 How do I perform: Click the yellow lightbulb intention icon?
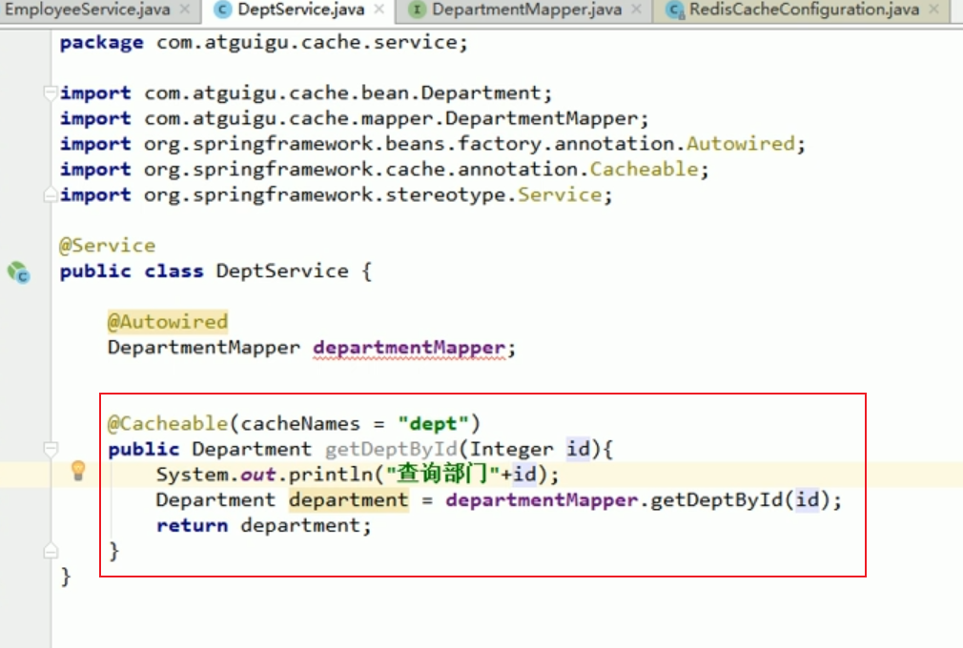[79, 471]
